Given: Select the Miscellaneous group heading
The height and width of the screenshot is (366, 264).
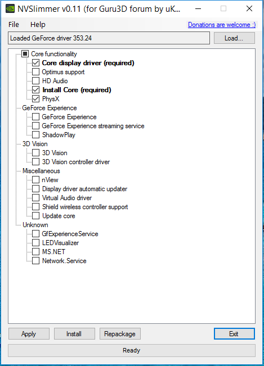Looking at the screenshot, I should tap(41, 171).
